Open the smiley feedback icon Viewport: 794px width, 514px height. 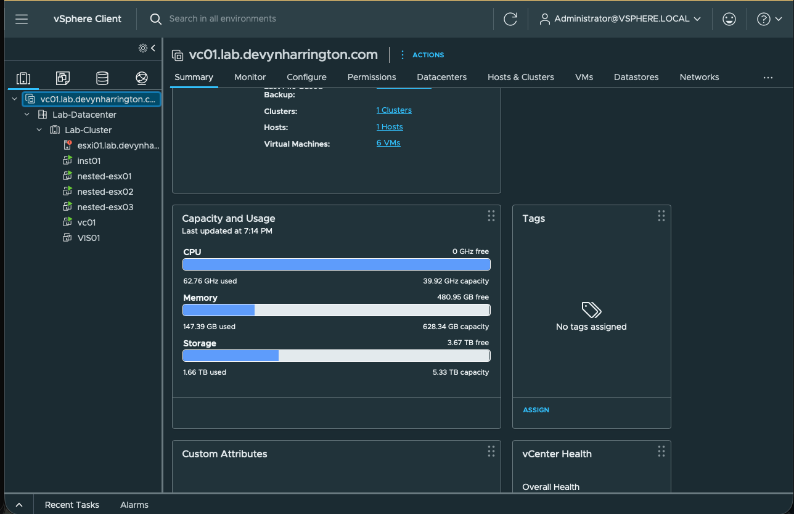[x=729, y=19]
